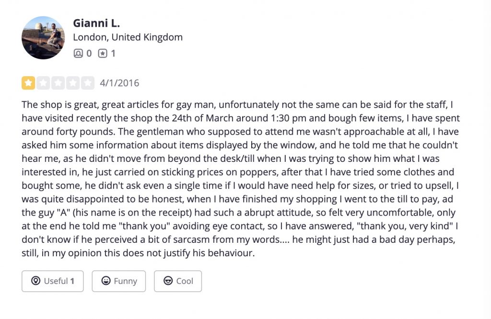
Task: Select the fifth empty rating star
Action: (88, 83)
